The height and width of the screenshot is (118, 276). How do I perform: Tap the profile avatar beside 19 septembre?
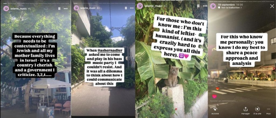click(x=213, y=6)
